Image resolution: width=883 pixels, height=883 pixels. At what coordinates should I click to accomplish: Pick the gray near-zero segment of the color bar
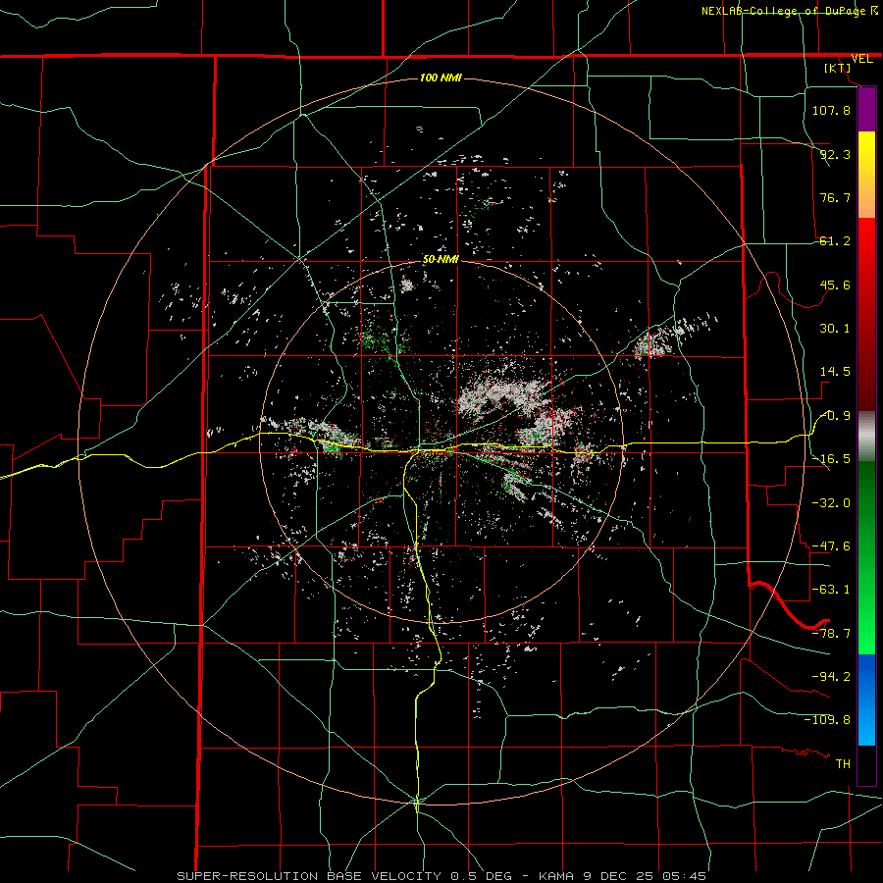pyautogui.click(x=866, y=437)
